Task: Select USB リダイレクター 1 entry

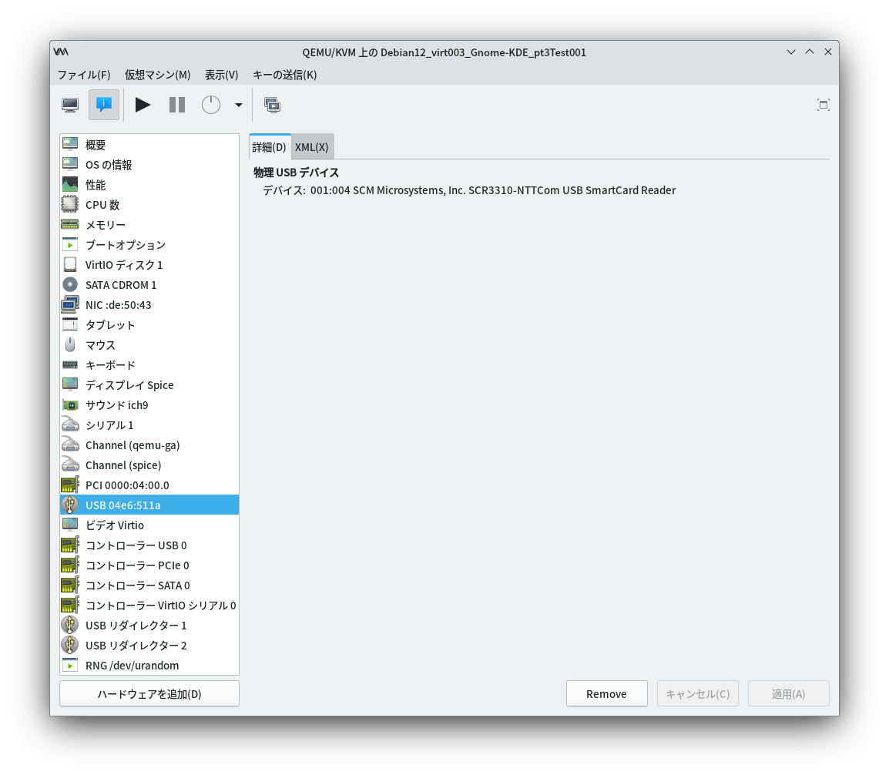Action: coord(149,626)
